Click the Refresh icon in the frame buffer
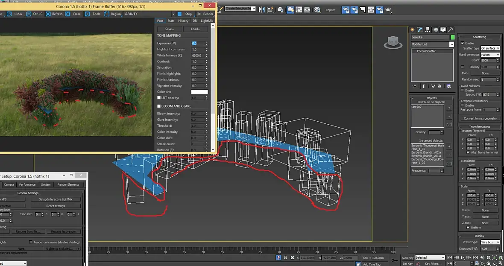Screen dimensions: 504x266 click(x=48, y=14)
